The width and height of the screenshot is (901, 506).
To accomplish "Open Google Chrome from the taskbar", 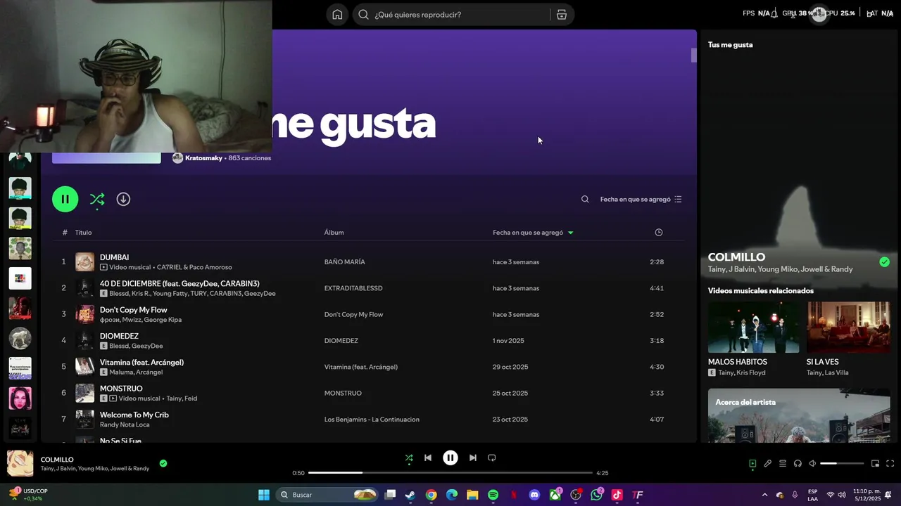I will [x=431, y=495].
